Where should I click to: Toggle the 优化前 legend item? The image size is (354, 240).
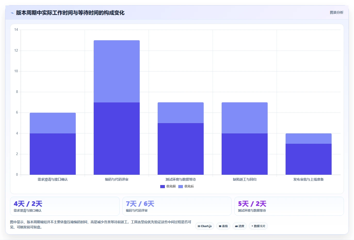(168, 186)
